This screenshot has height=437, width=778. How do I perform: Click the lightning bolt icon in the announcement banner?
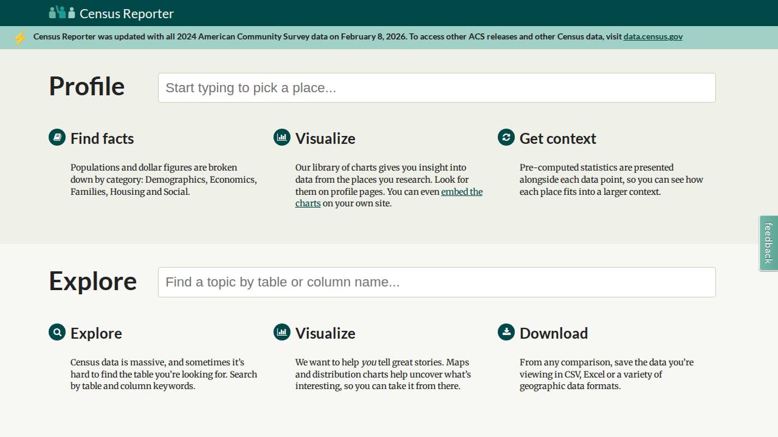click(19, 38)
